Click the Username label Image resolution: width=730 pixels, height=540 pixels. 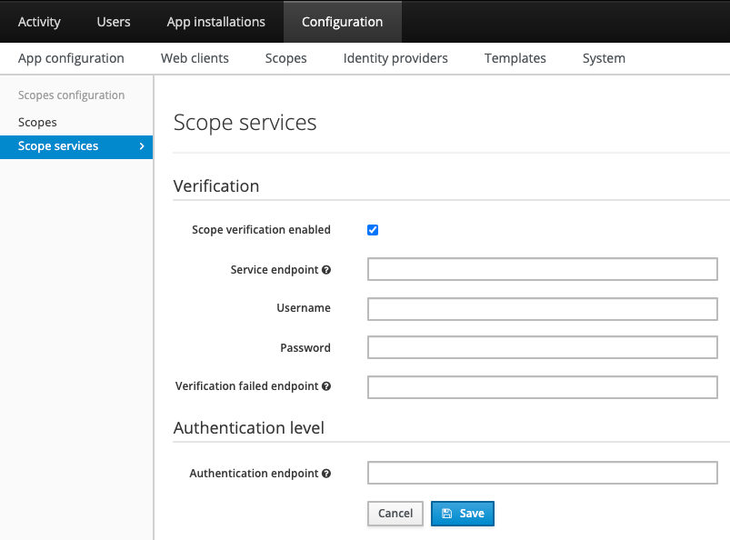tap(304, 308)
